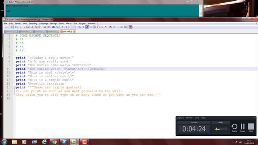Open the Macro menu

point(69,23)
